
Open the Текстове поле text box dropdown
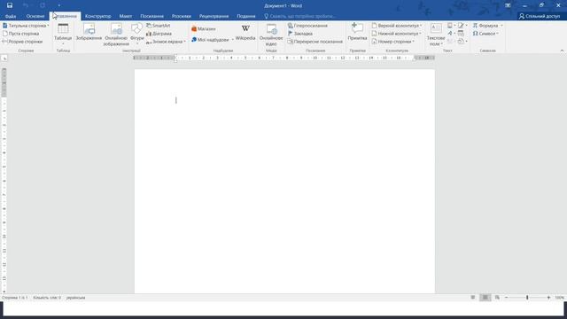point(436,35)
